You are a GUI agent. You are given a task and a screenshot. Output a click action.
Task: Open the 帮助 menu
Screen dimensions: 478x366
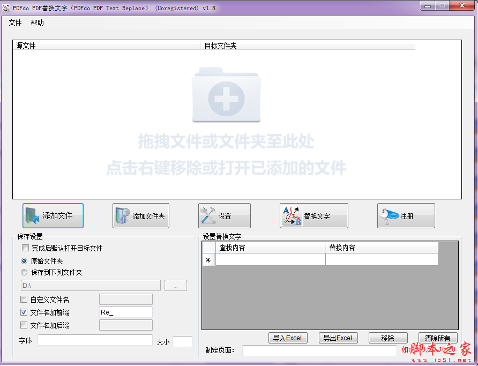37,23
